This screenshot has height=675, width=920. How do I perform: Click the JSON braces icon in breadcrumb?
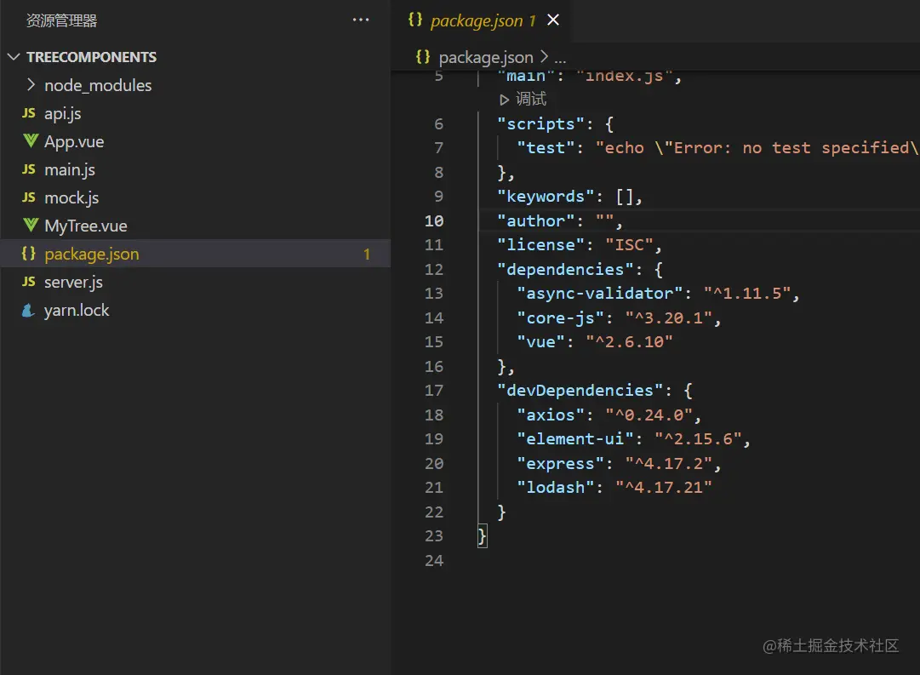pos(422,57)
